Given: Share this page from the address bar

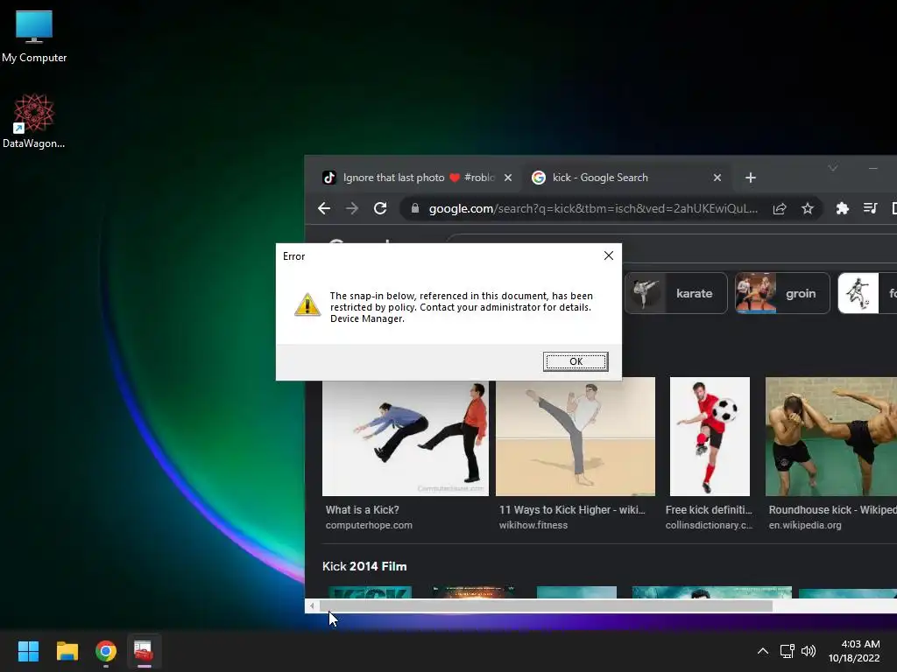Looking at the screenshot, I should [x=779, y=208].
